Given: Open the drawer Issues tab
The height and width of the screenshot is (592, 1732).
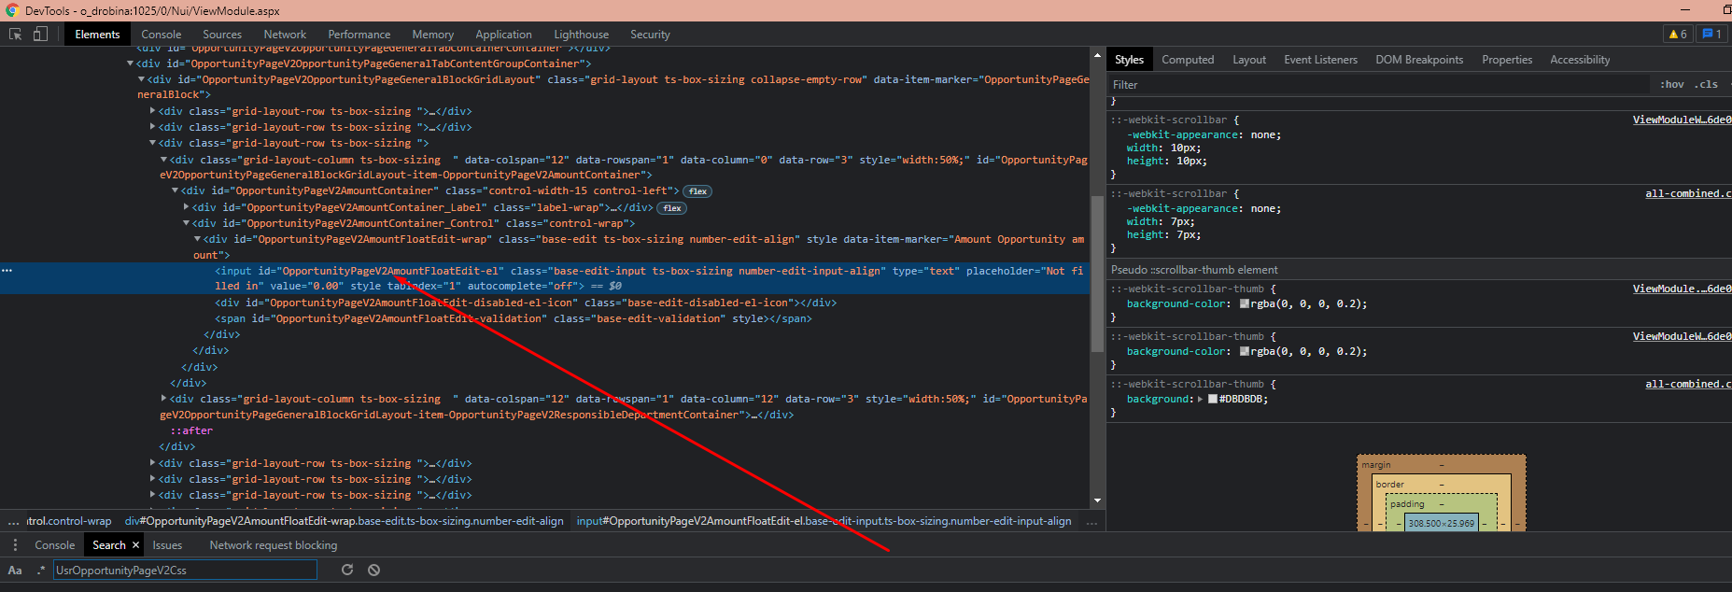Looking at the screenshot, I should [167, 545].
